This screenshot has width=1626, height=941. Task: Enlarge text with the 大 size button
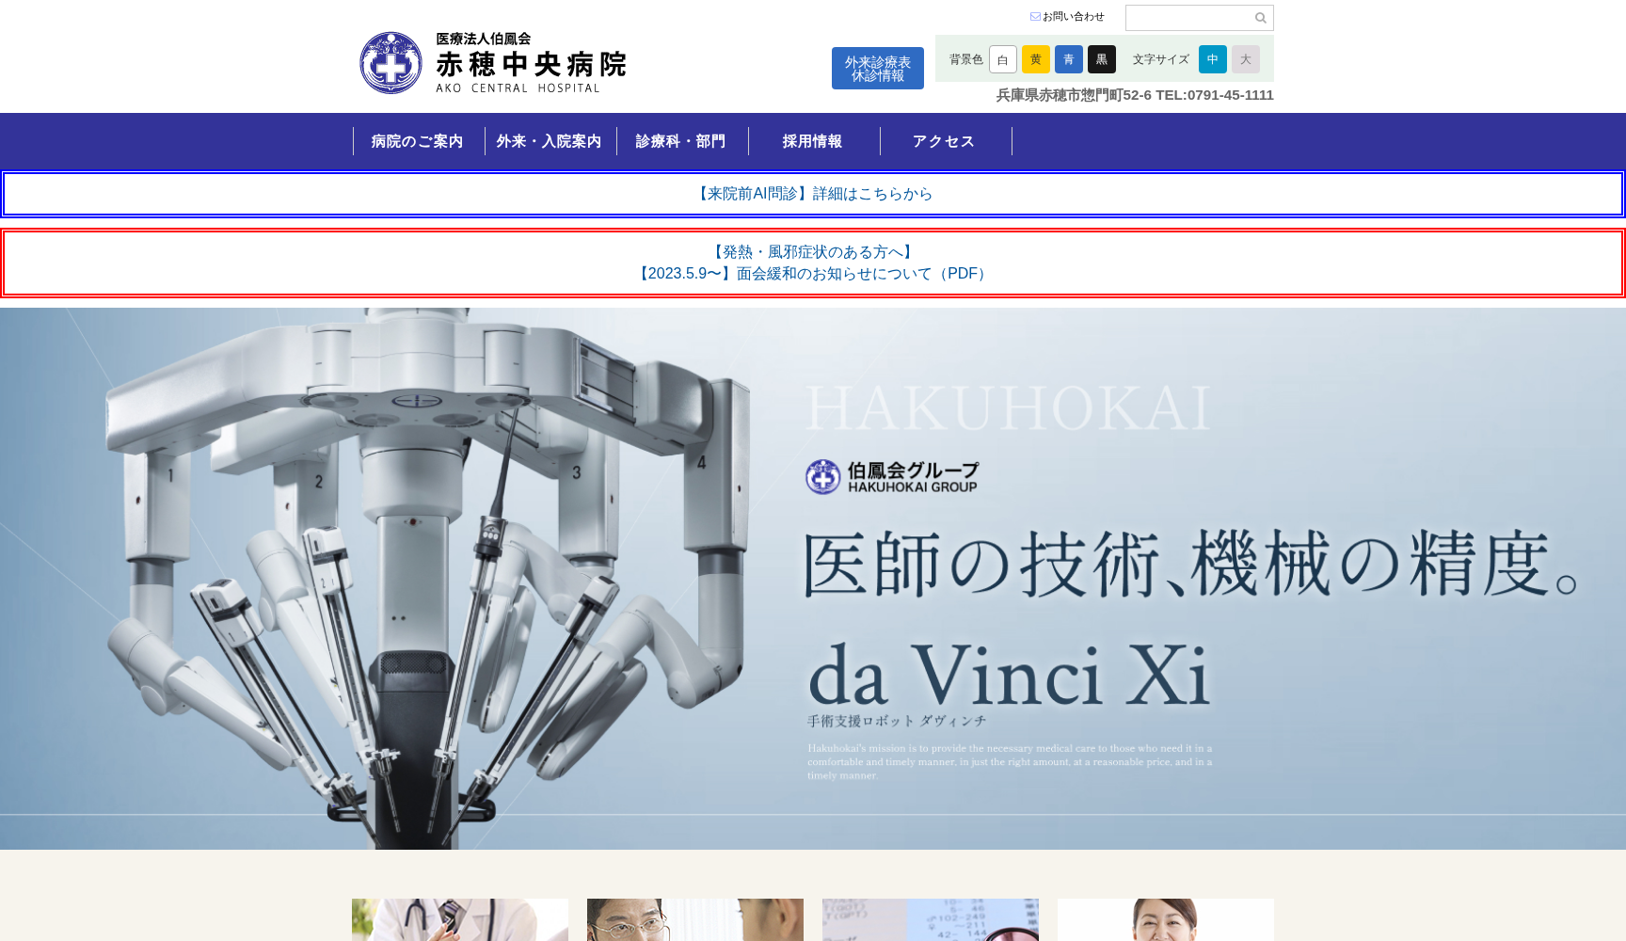point(1245,59)
